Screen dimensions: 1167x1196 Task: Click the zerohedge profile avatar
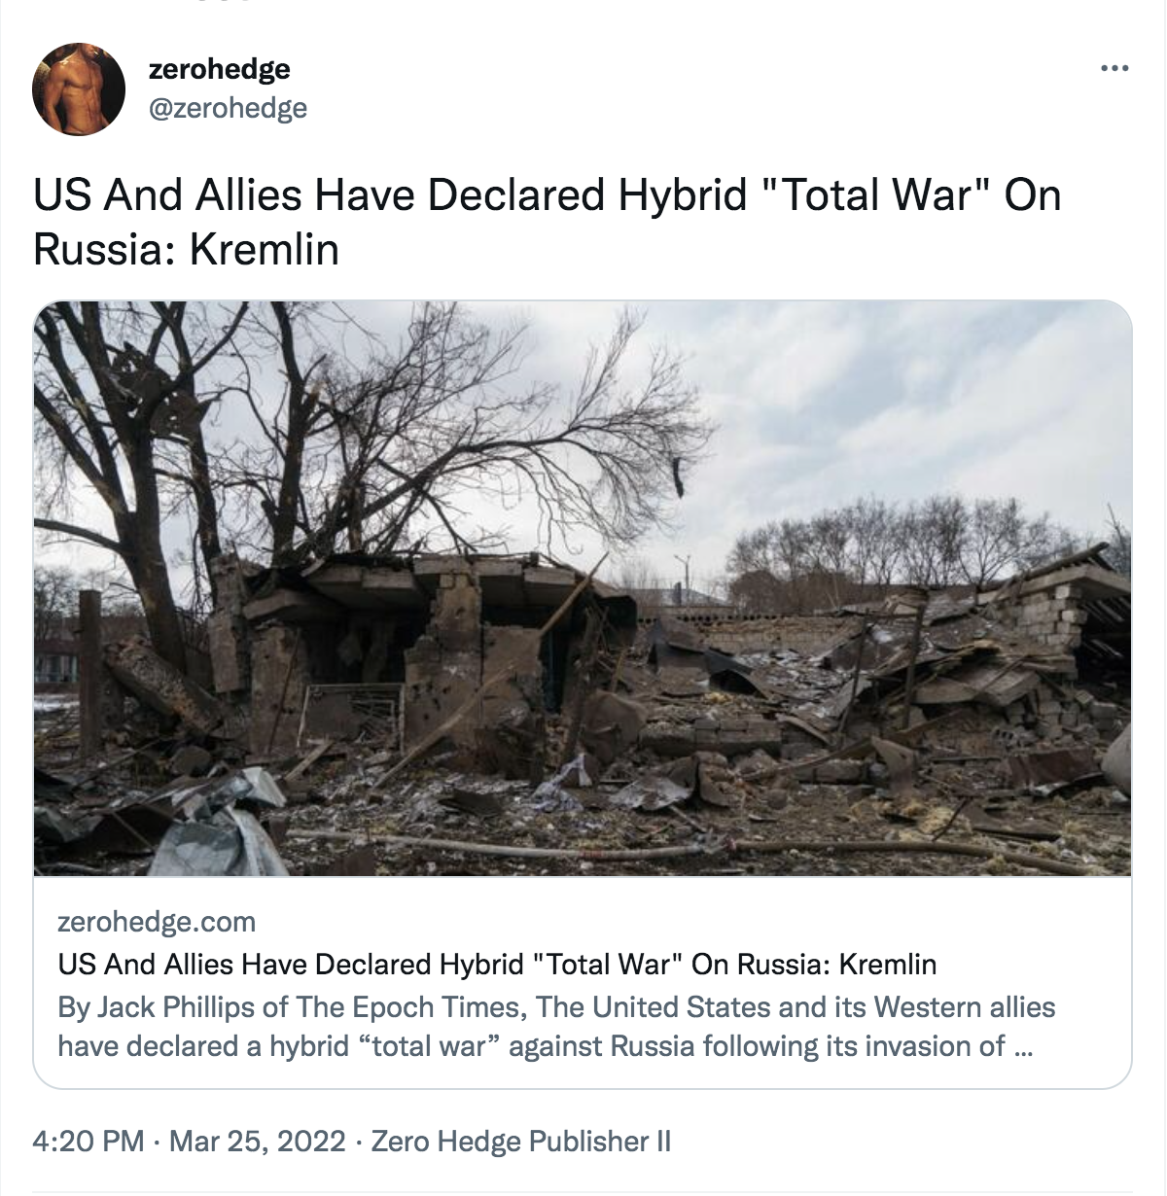pyautogui.click(x=79, y=89)
